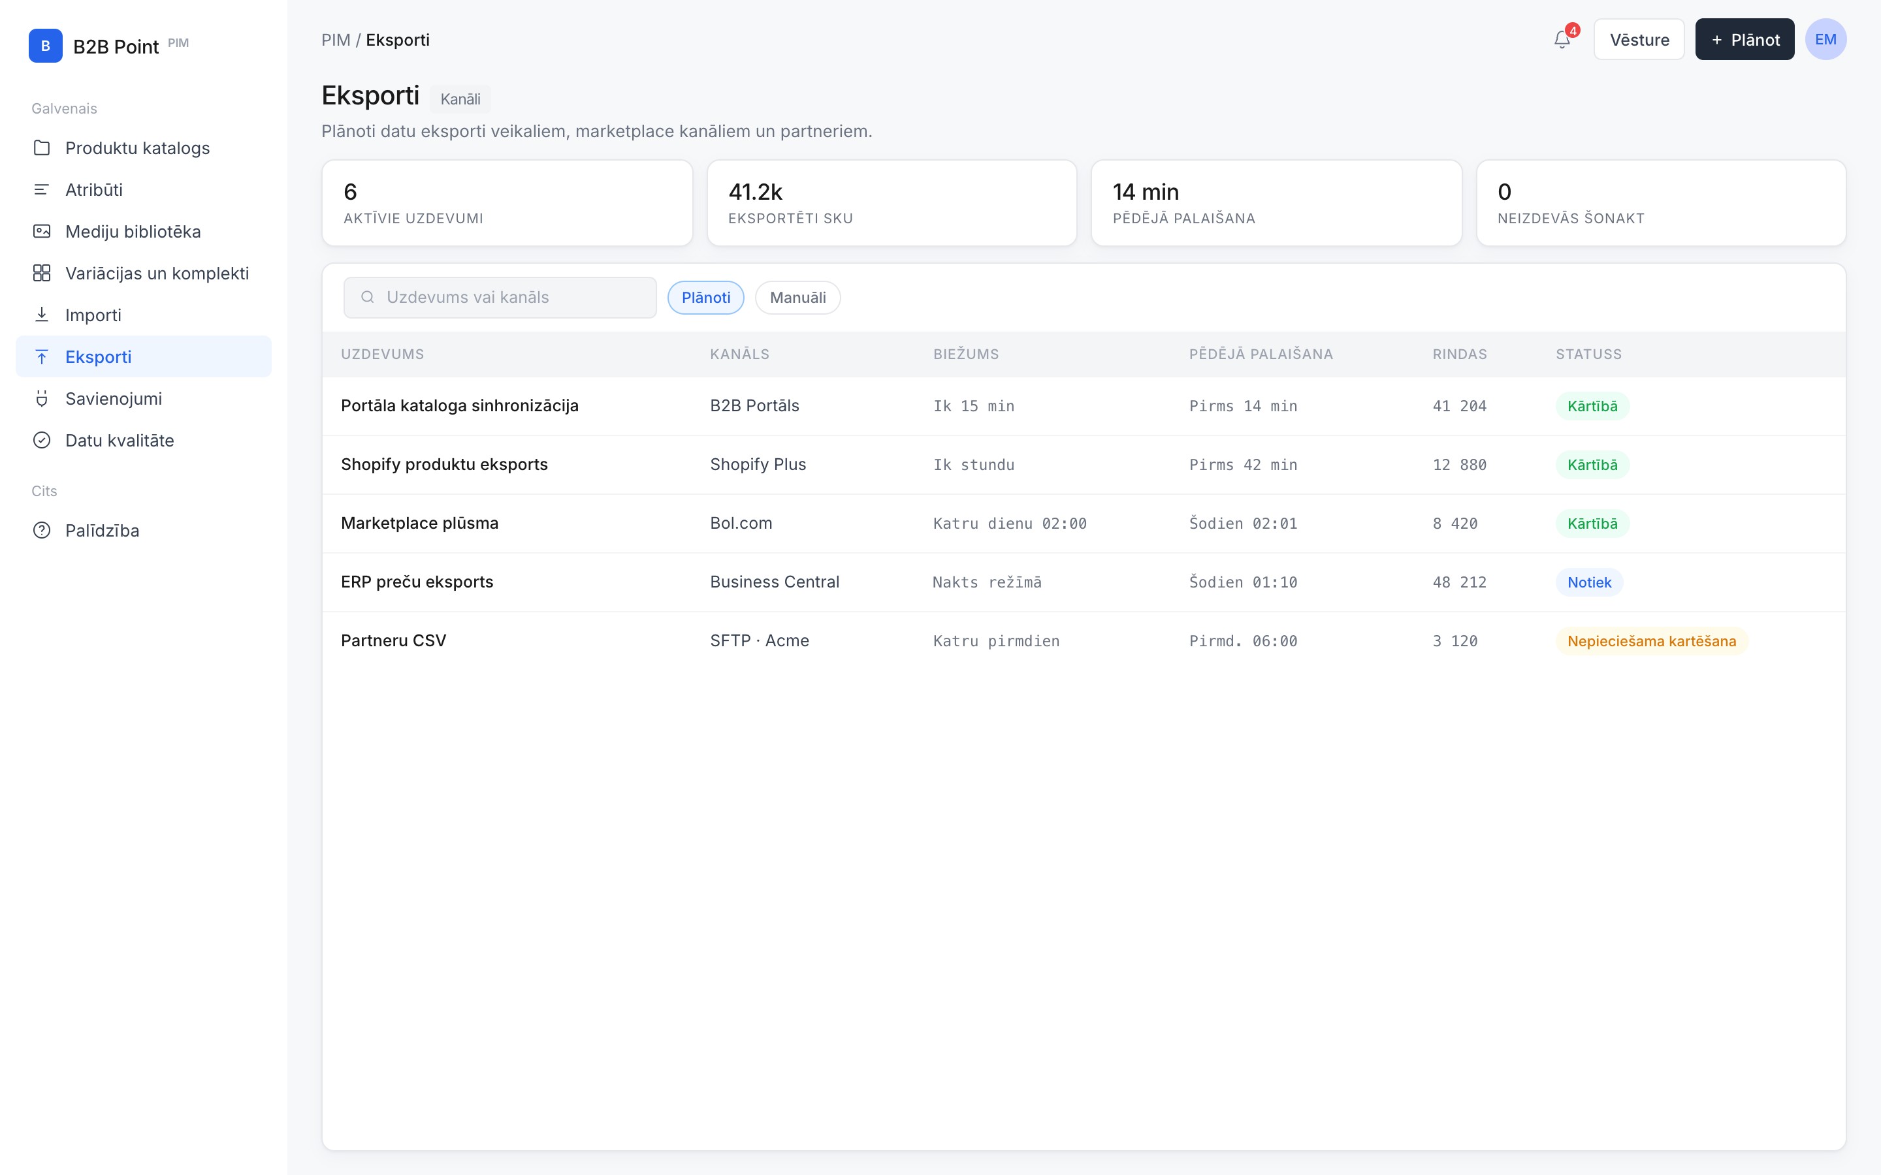Screen dimensions: 1881x1175
Task: Click the Pēdējā palaišana column header
Action: (1261, 354)
